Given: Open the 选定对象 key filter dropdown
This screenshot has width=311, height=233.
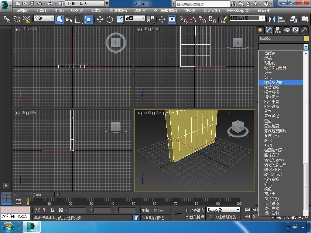Looking at the screenshot, I should pos(224,210).
